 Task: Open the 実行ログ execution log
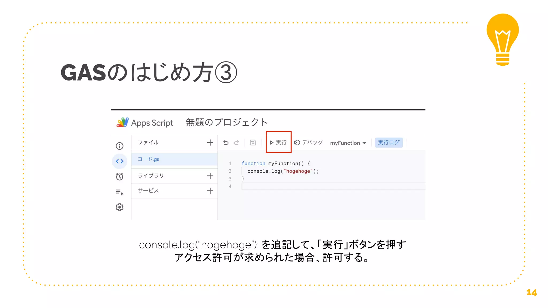coord(389,143)
